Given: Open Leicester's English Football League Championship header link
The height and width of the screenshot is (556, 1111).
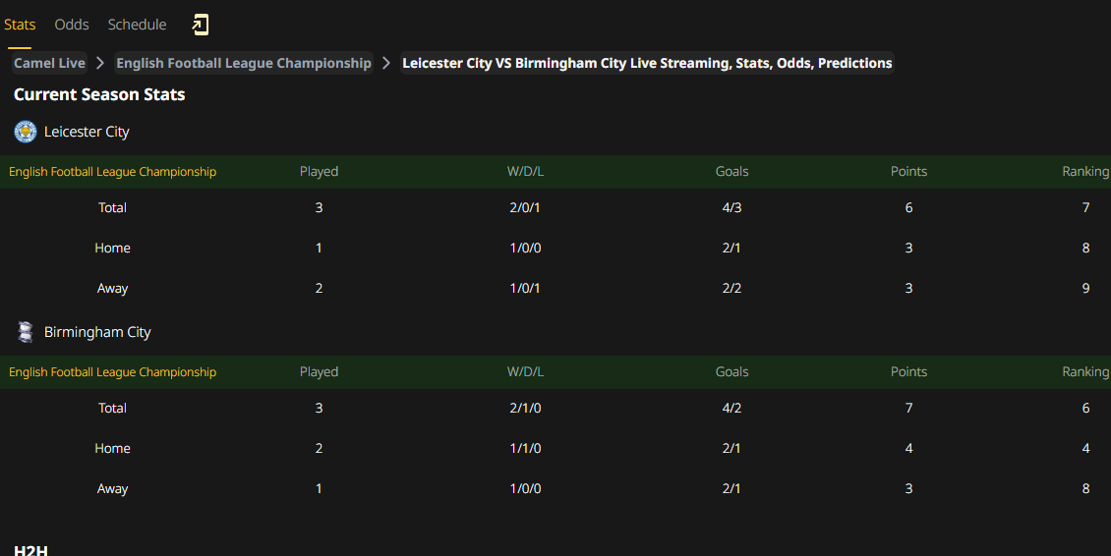Looking at the screenshot, I should (x=113, y=171).
